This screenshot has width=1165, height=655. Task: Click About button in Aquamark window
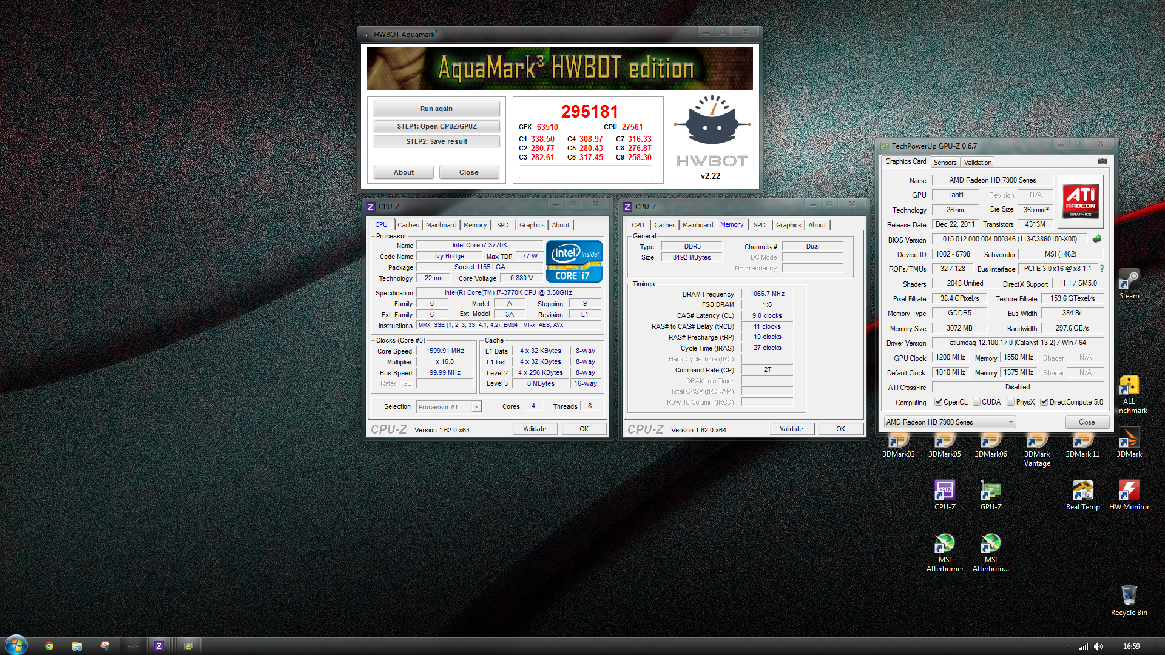404,172
